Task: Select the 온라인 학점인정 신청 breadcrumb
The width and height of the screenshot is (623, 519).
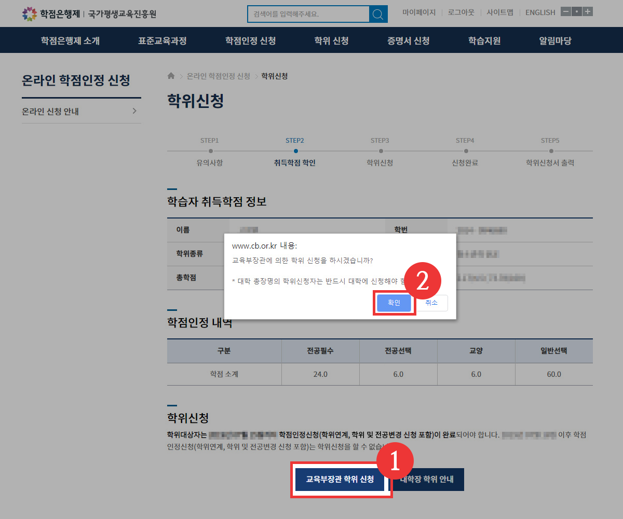Action: pos(218,76)
